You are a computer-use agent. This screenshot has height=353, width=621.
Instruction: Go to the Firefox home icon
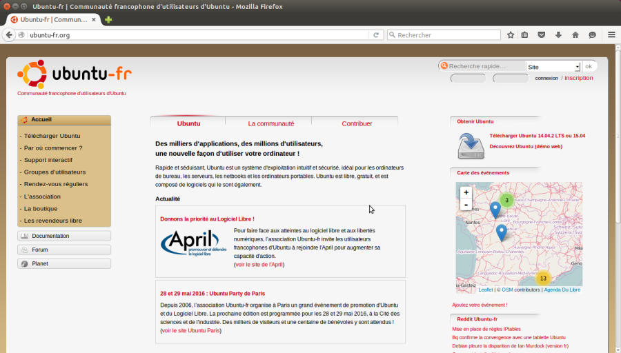(575, 35)
